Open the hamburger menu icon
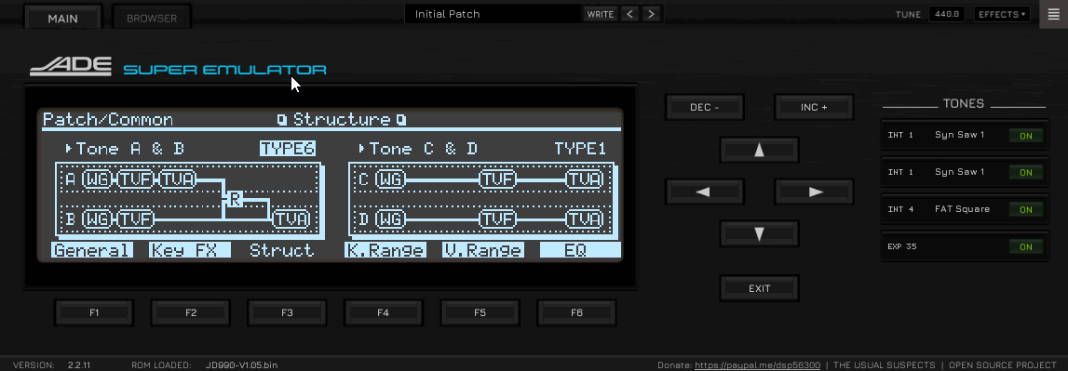Image resolution: width=1068 pixels, height=371 pixels. (1054, 14)
